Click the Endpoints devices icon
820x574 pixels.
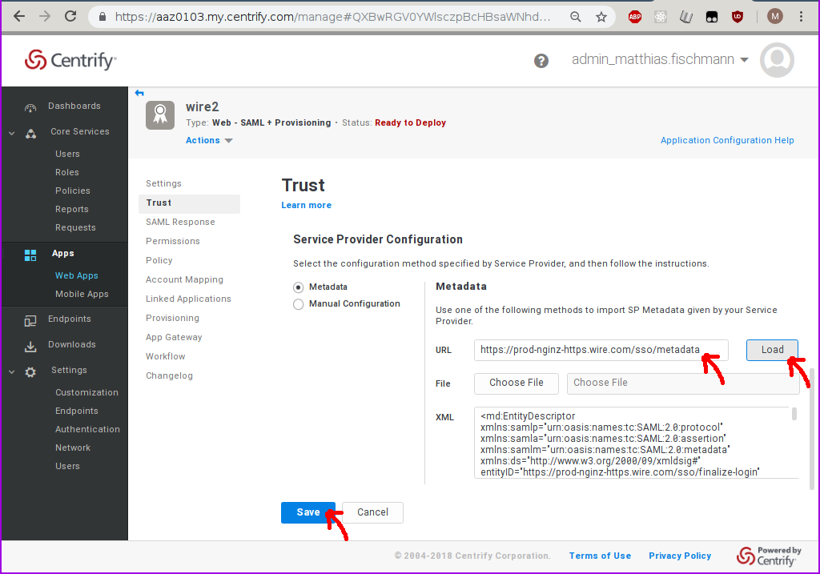[x=30, y=320]
